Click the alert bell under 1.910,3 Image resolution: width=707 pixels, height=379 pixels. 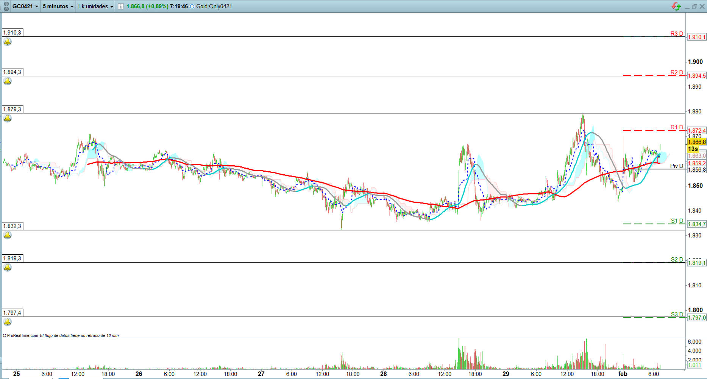click(x=8, y=42)
